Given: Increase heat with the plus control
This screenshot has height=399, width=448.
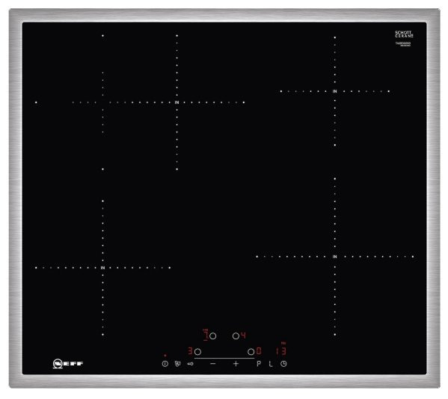Looking at the screenshot, I should [236, 364].
